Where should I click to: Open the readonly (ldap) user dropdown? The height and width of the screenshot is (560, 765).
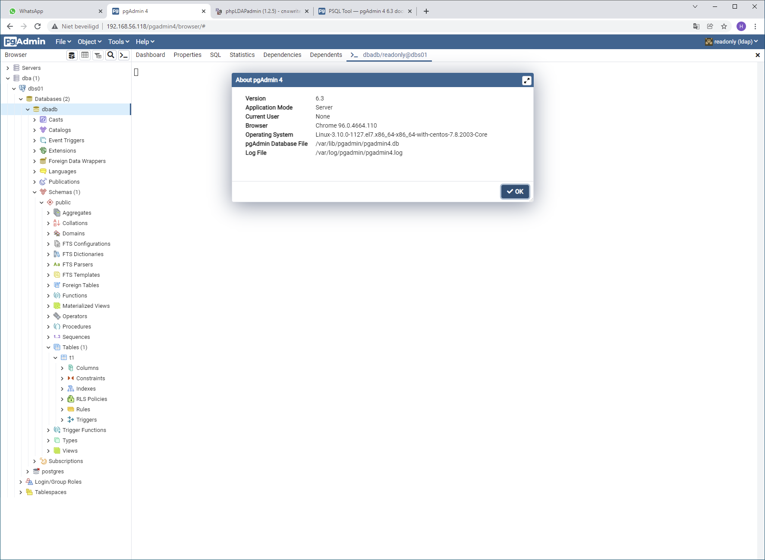point(731,42)
